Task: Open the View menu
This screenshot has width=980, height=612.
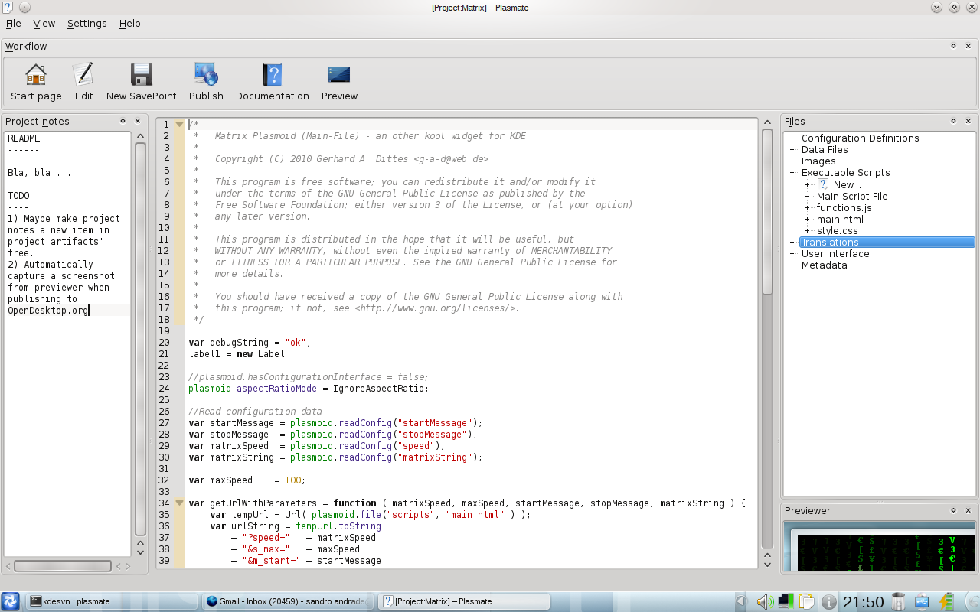Action: click(44, 24)
